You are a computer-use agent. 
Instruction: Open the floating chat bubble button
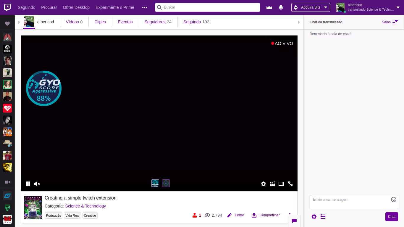coord(294,221)
